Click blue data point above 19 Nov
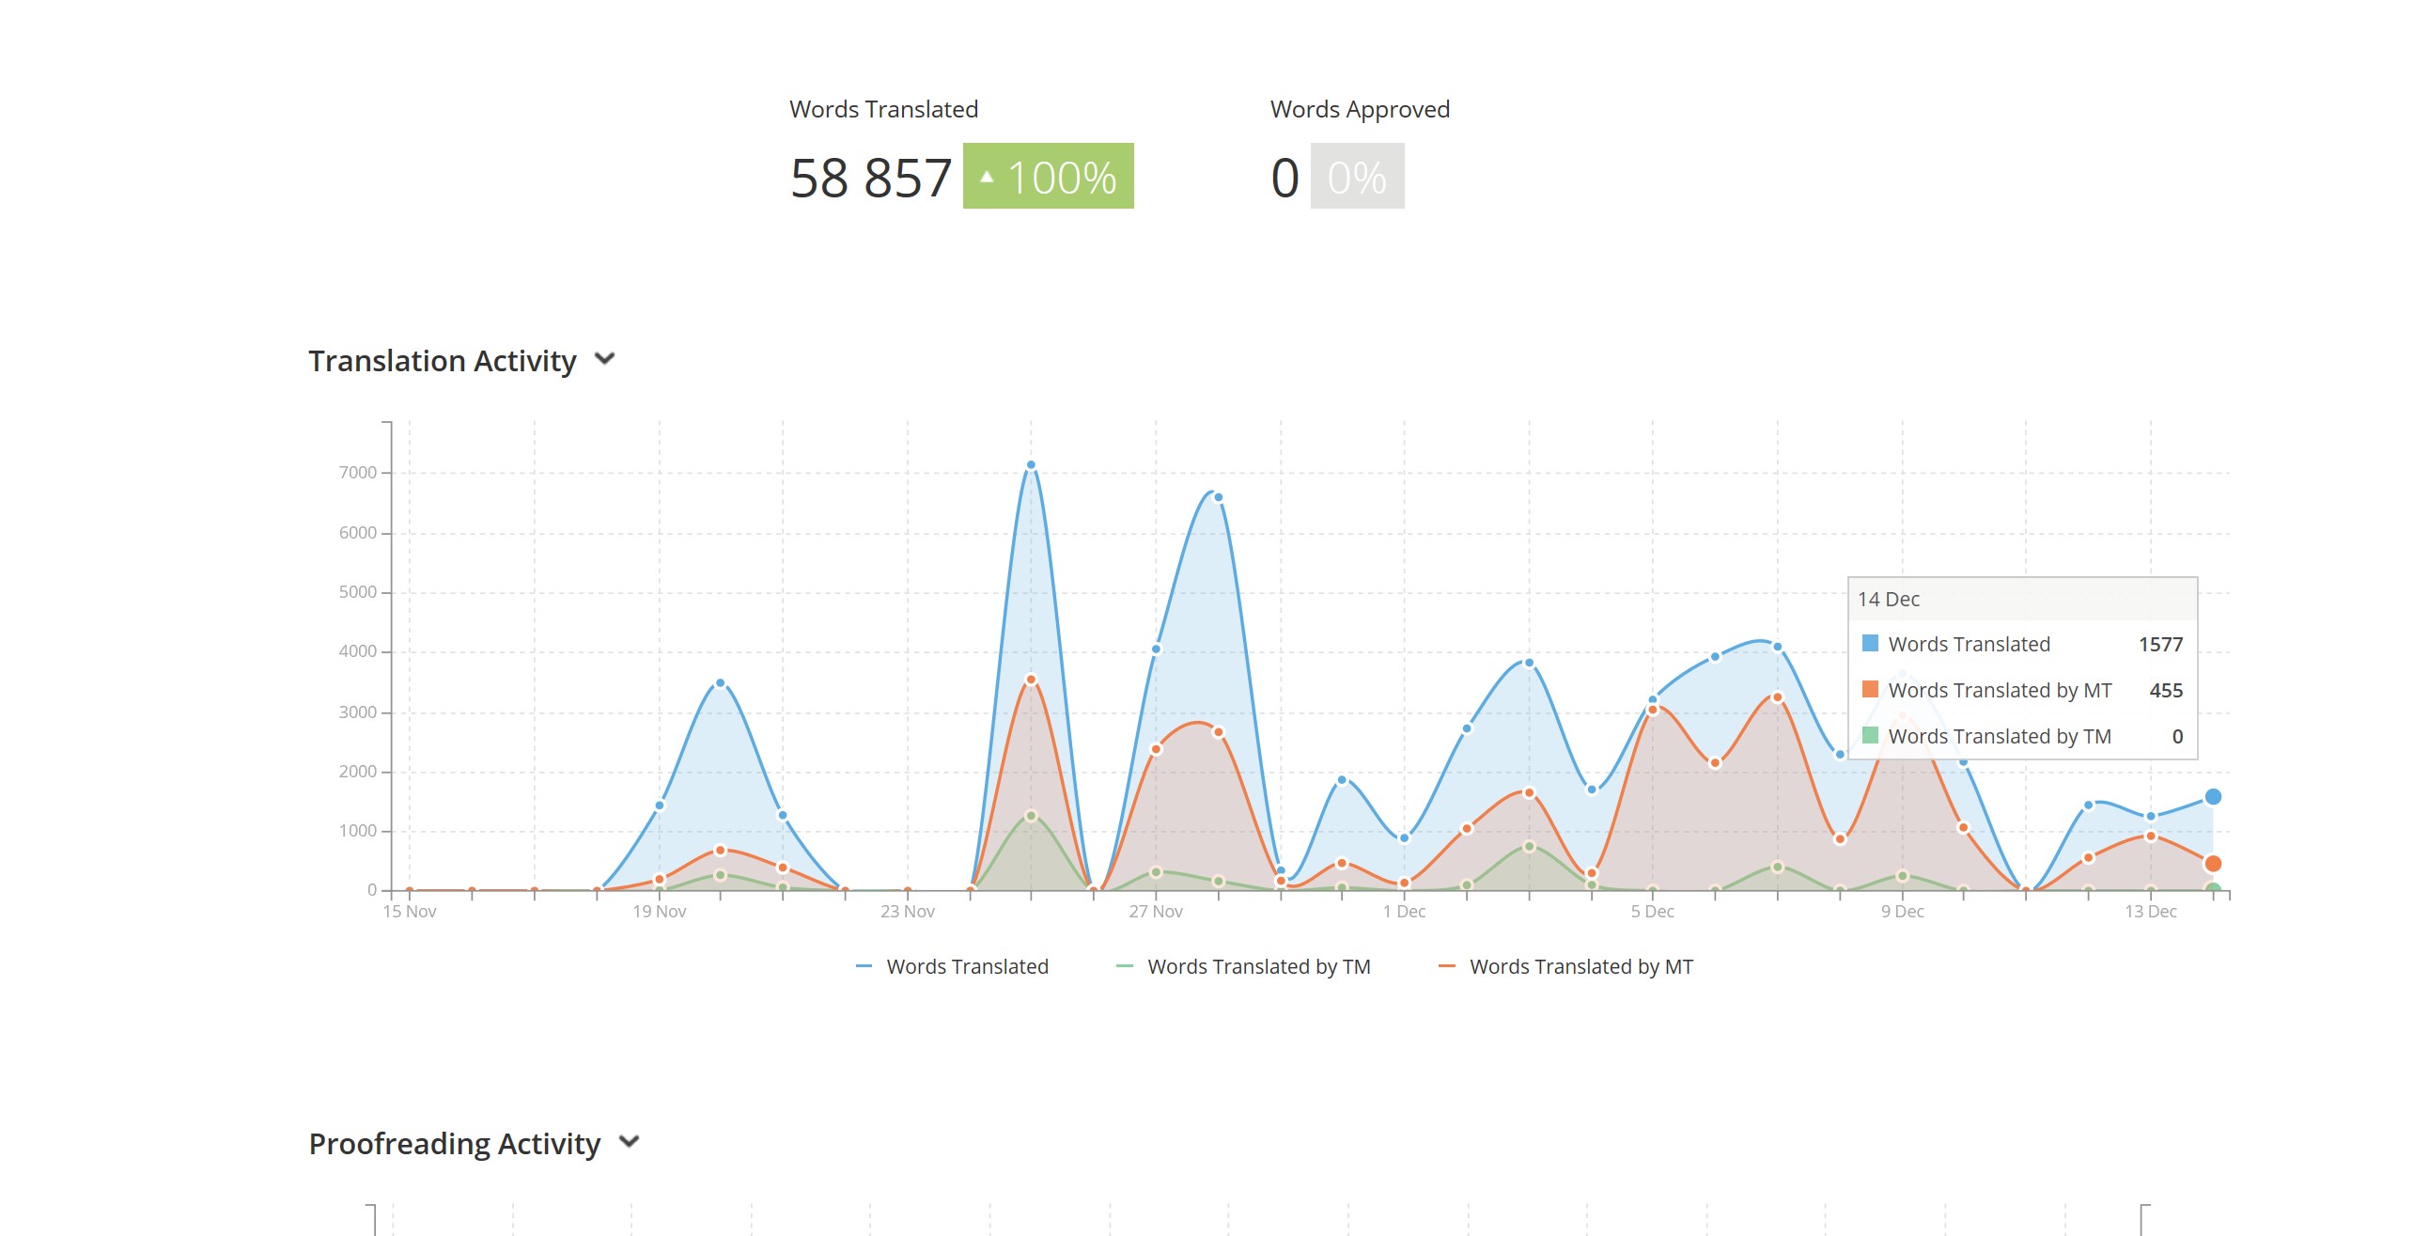 [659, 806]
